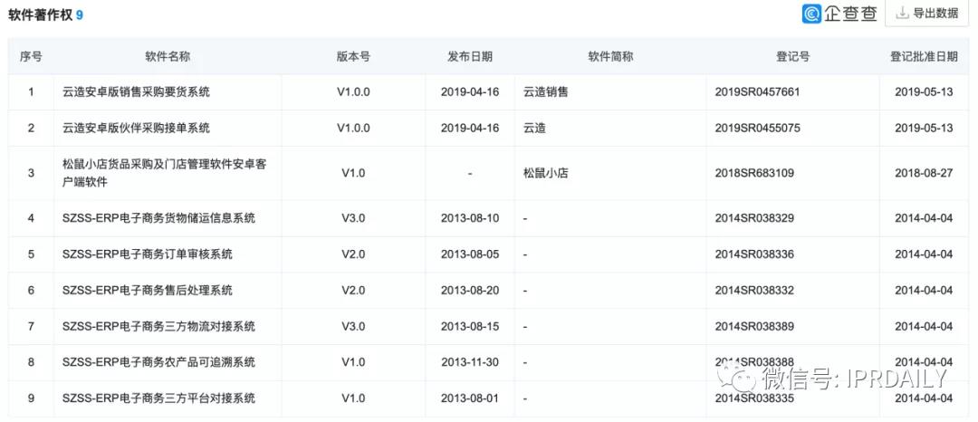Click the row number 5 cell
This screenshot has height=422, width=978.
[x=31, y=254]
